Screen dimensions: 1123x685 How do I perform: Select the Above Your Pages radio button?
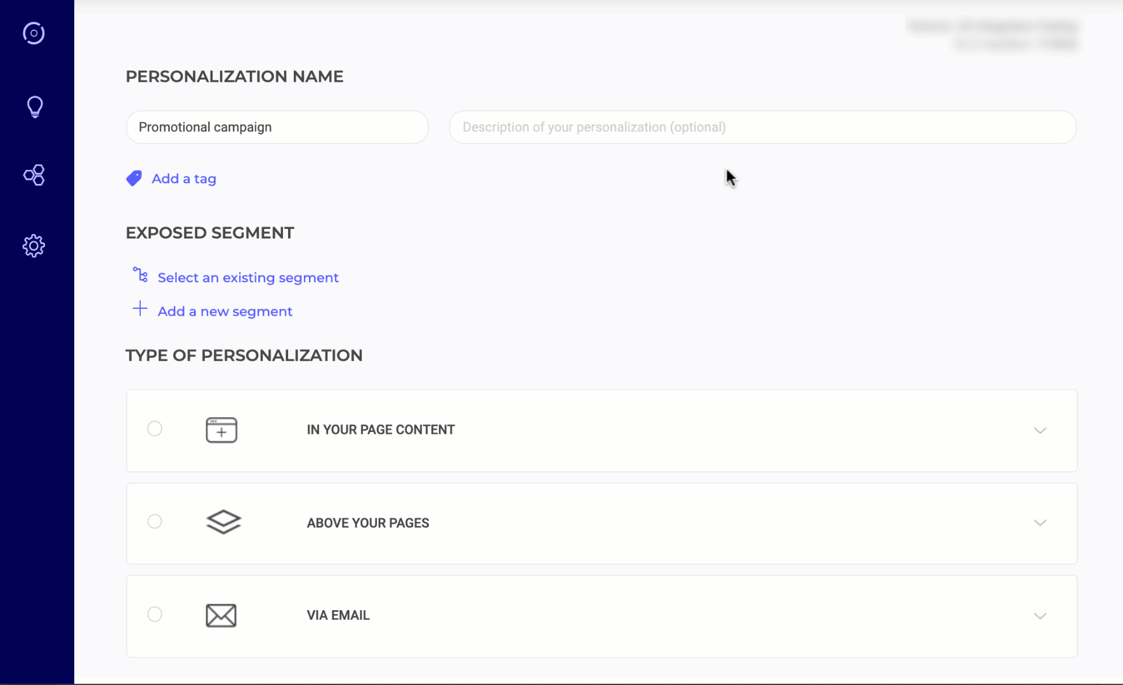click(155, 521)
